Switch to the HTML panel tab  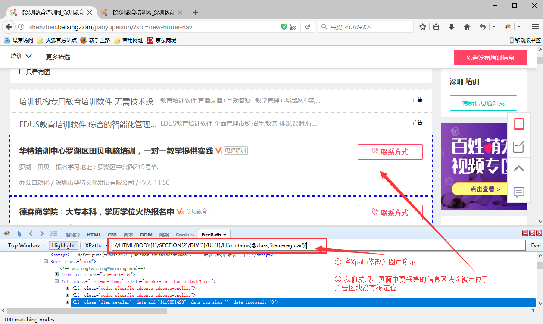pyautogui.click(x=94, y=235)
